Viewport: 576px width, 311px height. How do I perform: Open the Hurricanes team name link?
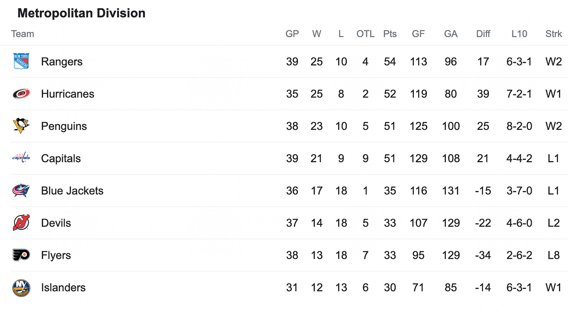point(68,94)
